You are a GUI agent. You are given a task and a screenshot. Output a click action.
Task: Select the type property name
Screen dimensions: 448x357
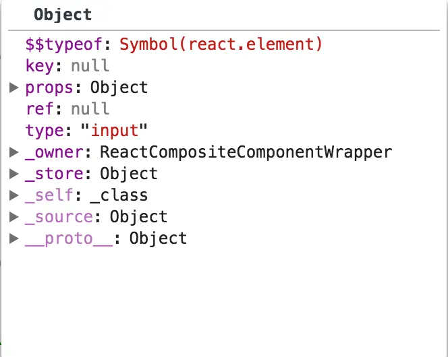click(x=45, y=131)
